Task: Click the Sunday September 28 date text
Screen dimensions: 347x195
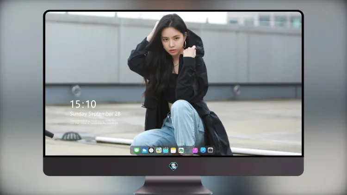Action: click(95, 114)
